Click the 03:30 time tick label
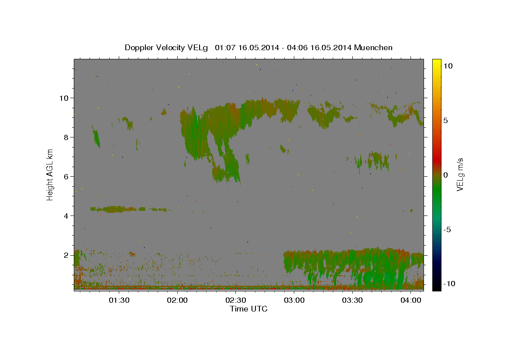The image size is (524, 349). click(352, 301)
